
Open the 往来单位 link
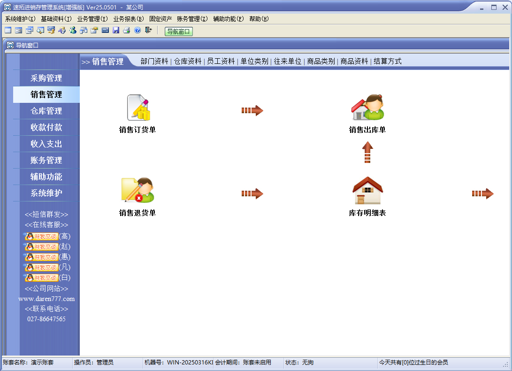click(x=288, y=61)
